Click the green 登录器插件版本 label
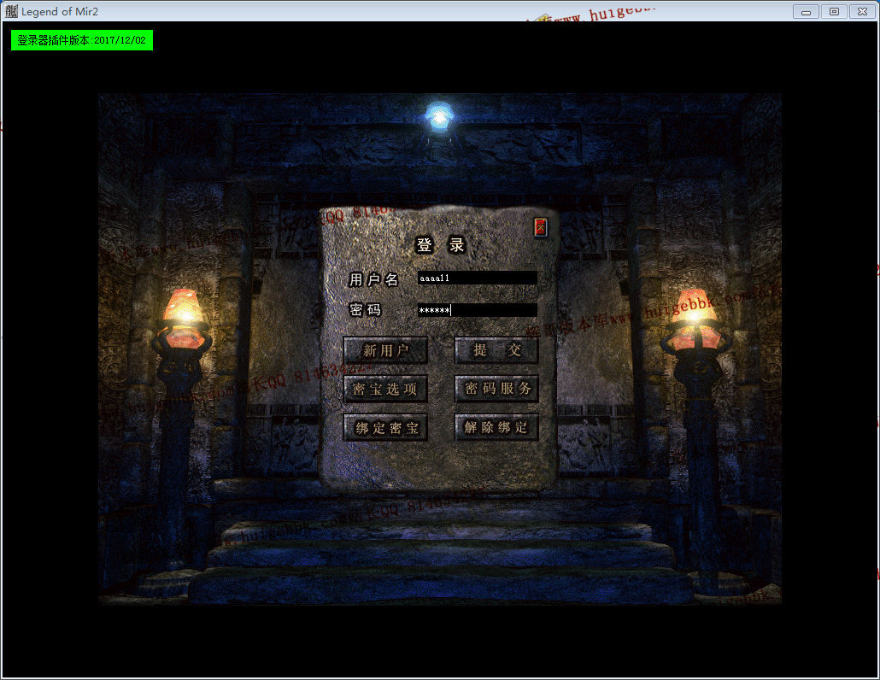The height and width of the screenshot is (680, 880). [82, 40]
